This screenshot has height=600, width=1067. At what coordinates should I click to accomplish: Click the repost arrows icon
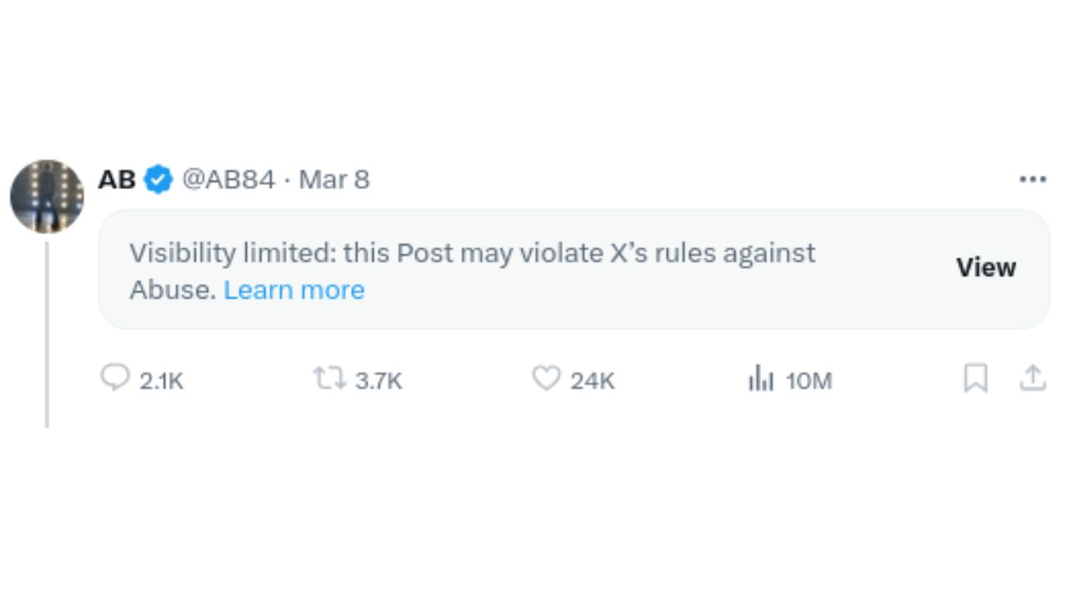click(329, 380)
